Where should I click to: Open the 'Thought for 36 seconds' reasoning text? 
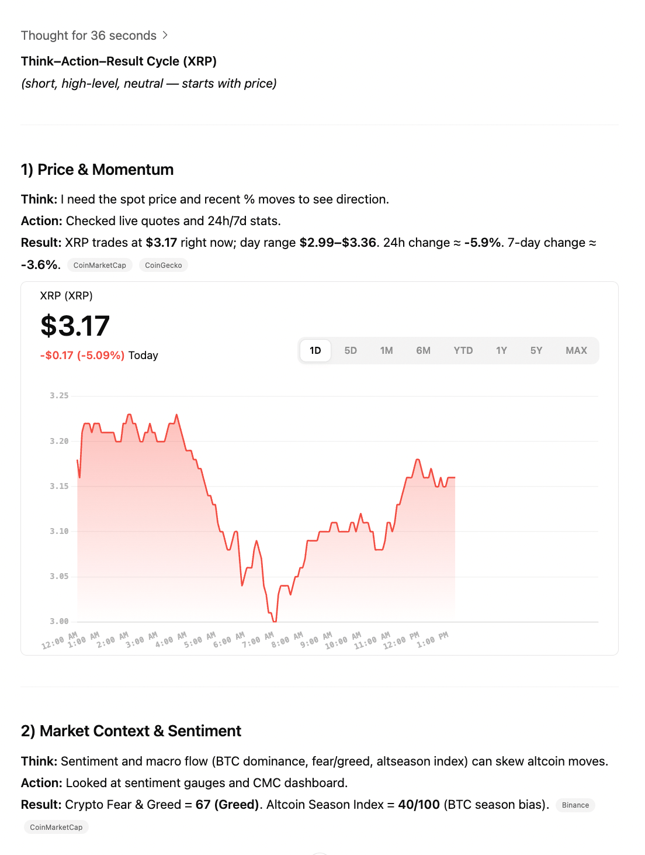pyautogui.click(x=89, y=35)
